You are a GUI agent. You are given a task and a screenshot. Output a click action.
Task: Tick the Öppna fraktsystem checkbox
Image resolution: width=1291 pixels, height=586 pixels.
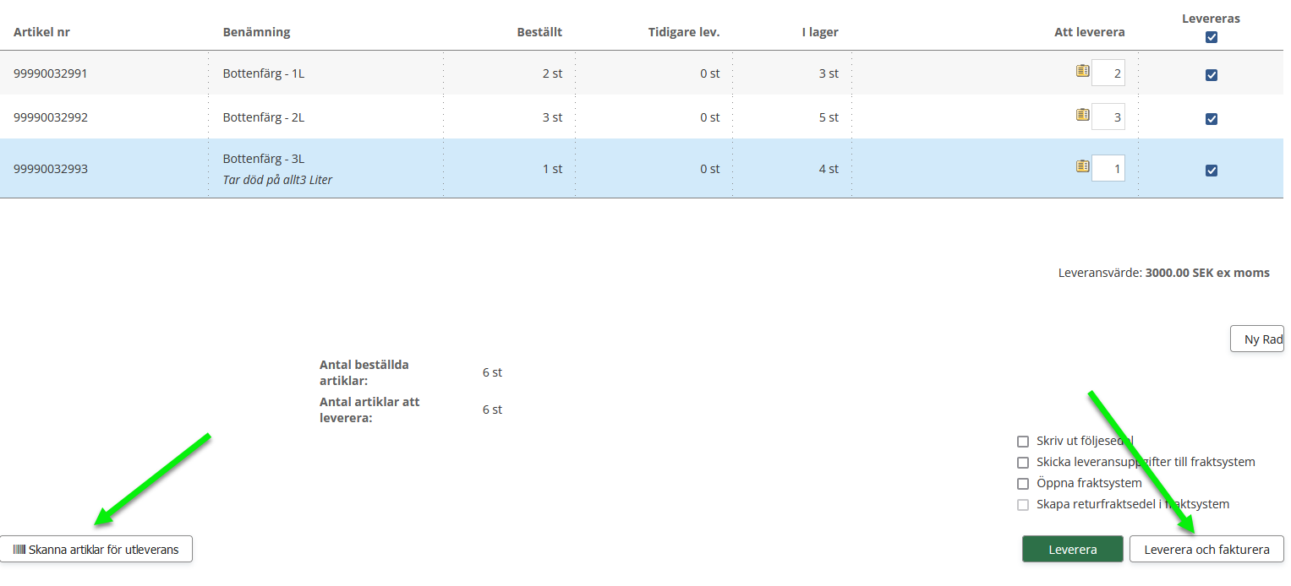(x=1023, y=484)
